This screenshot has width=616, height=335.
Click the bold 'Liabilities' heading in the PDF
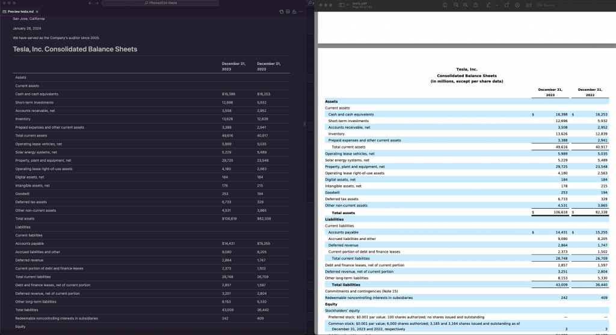point(334,220)
